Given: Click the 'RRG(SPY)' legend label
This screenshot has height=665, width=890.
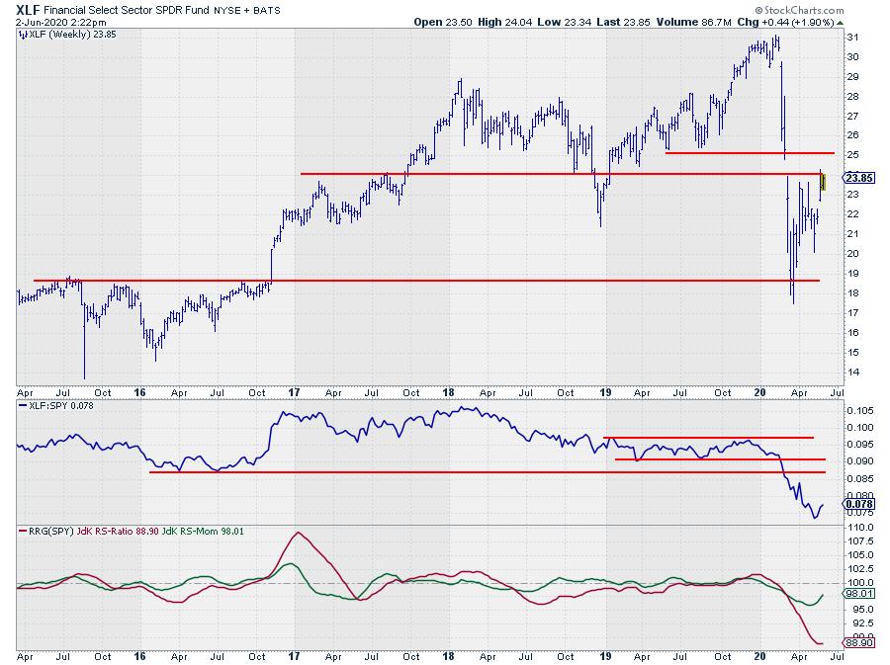Looking at the screenshot, I should pos(51,532).
